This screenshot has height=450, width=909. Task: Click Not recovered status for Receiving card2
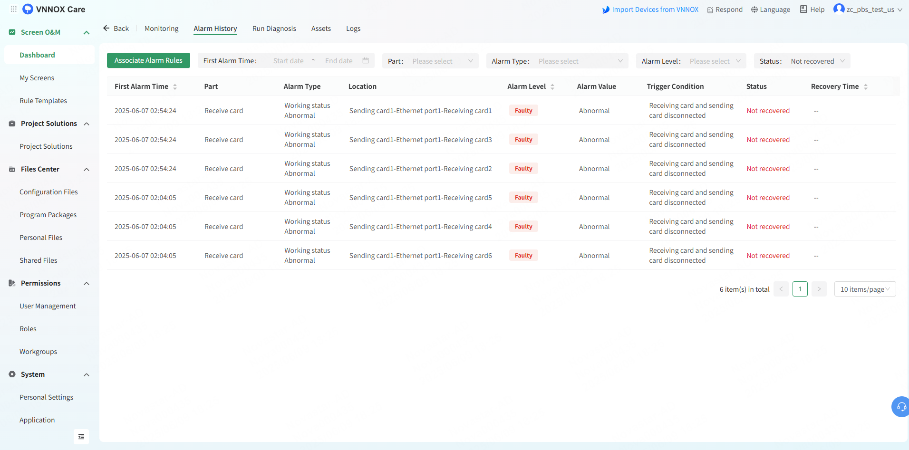768,169
